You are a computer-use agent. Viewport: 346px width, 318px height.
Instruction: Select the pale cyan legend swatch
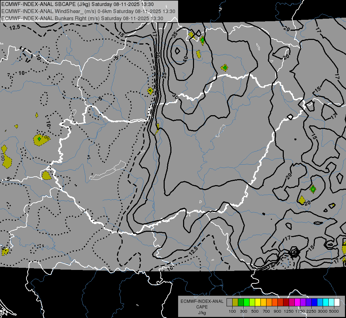point(331,302)
